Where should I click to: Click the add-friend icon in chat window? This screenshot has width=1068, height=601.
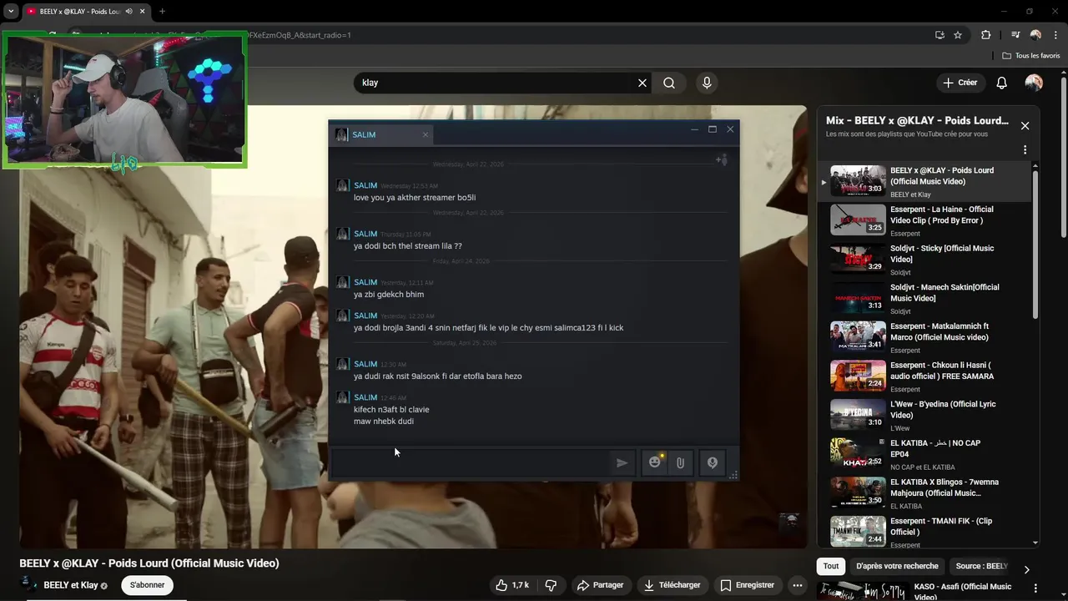point(722,159)
